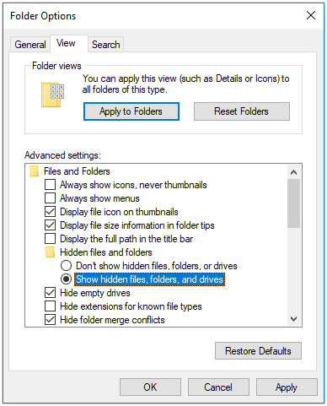Click the Folder views illustration icon
Screen dimensions: 327x406
52,95
